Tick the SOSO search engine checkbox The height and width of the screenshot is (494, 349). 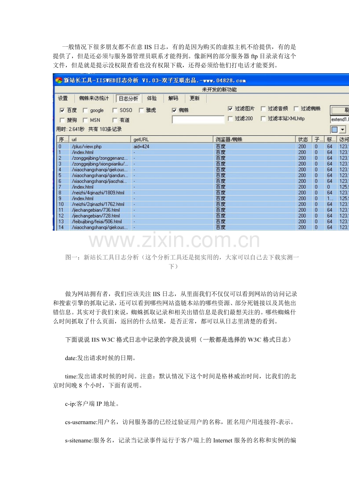[115, 110]
